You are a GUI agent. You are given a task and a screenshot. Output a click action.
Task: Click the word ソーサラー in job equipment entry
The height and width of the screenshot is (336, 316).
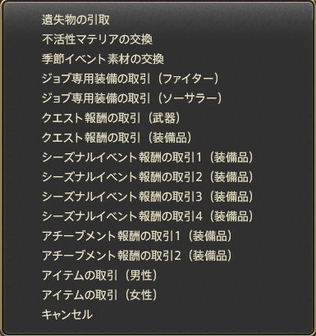coord(190,98)
